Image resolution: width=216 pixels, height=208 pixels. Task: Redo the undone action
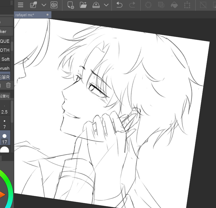coord(132,5)
